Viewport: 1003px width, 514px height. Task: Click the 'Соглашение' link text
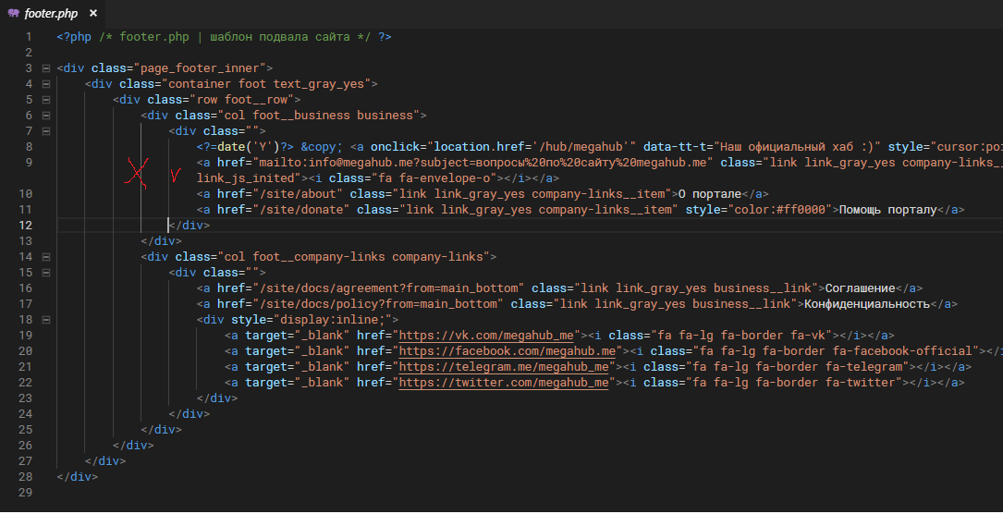(x=860, y=288)
